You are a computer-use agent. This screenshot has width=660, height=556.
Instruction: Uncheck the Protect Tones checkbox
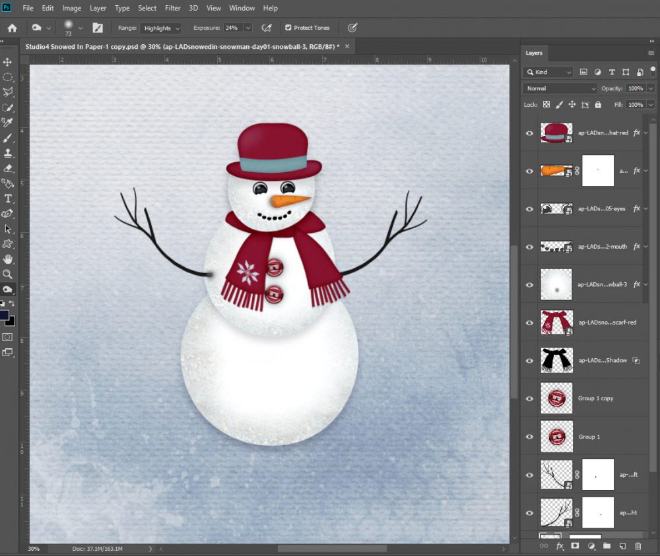click(x=288, y=28)
